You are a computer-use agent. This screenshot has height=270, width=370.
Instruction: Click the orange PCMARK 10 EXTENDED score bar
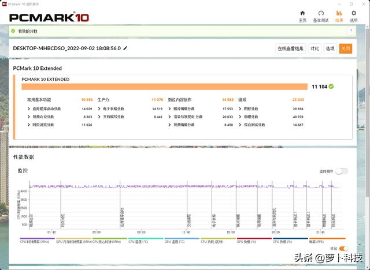pos(164,87)
